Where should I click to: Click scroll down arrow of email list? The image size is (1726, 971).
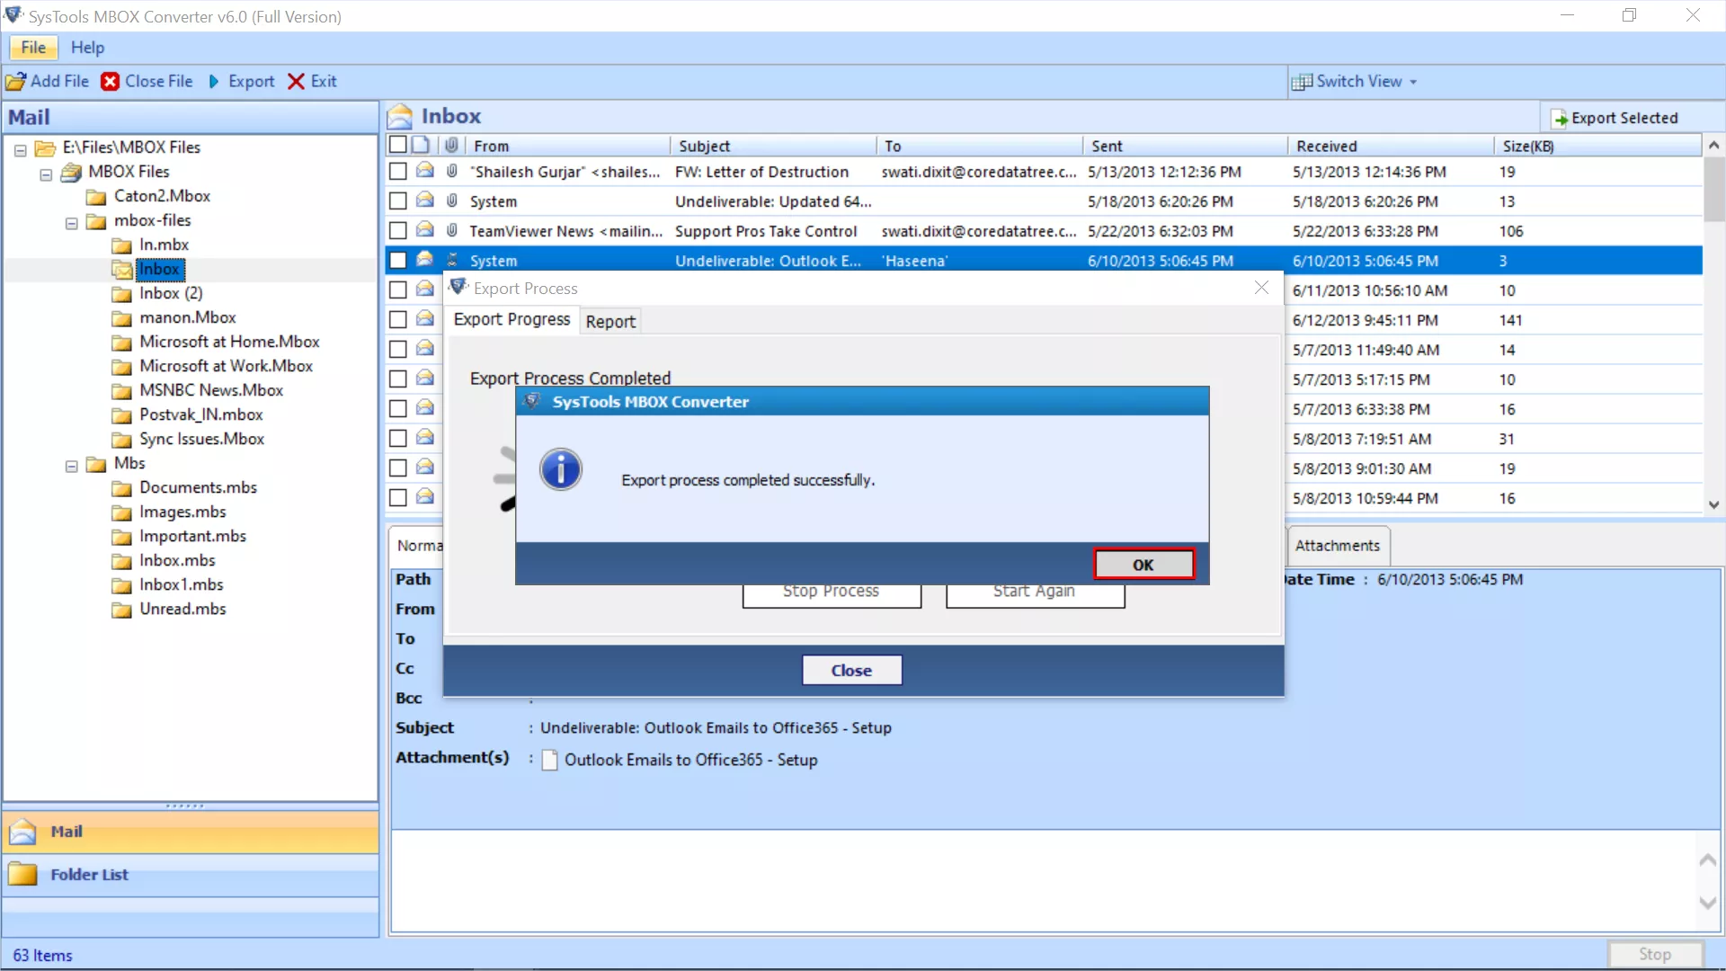click(1713, 504)
